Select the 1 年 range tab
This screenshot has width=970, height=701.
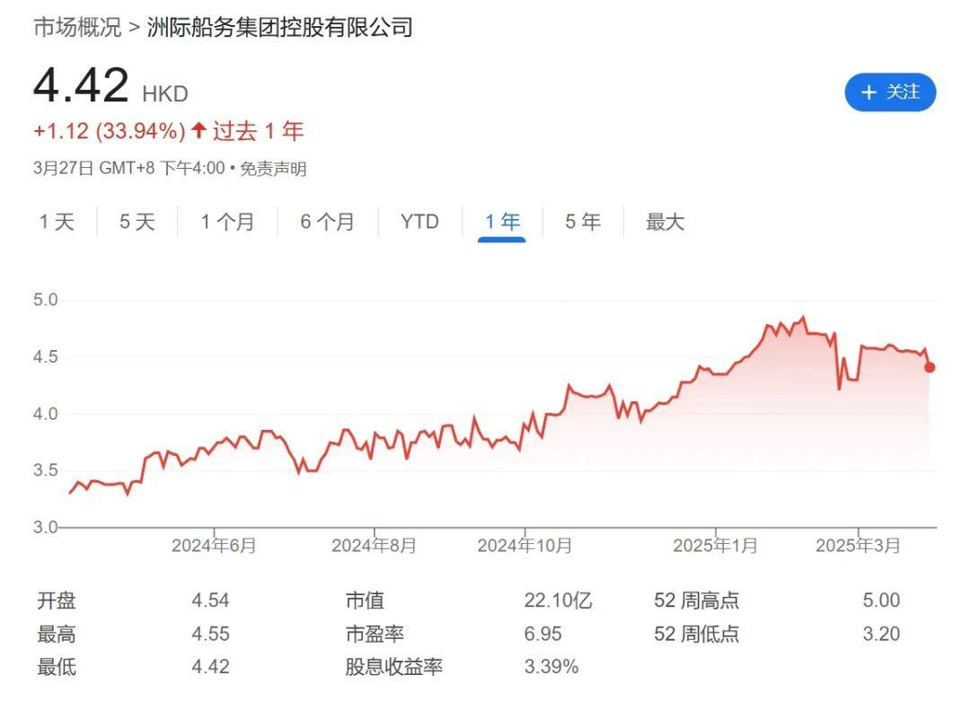coord(502,222)
